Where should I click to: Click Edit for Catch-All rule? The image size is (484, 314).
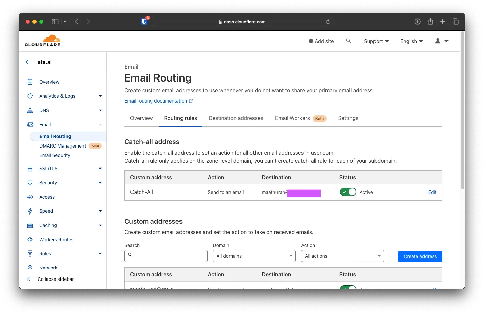point(432,192)
